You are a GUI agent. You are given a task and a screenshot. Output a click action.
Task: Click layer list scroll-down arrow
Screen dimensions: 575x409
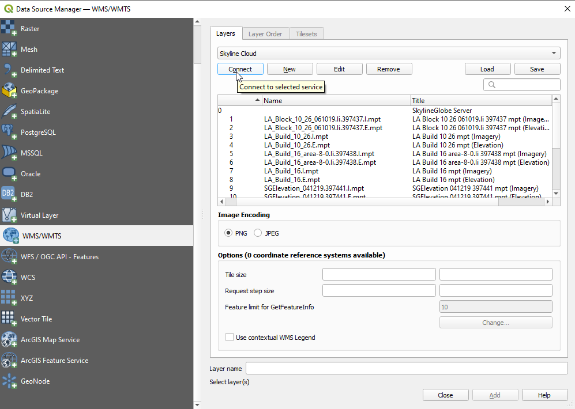coord(556,194)
